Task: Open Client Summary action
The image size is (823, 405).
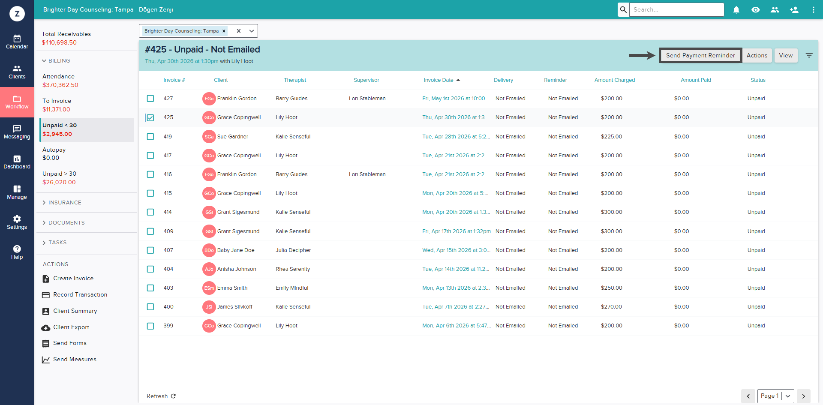Action: point(69,311)
